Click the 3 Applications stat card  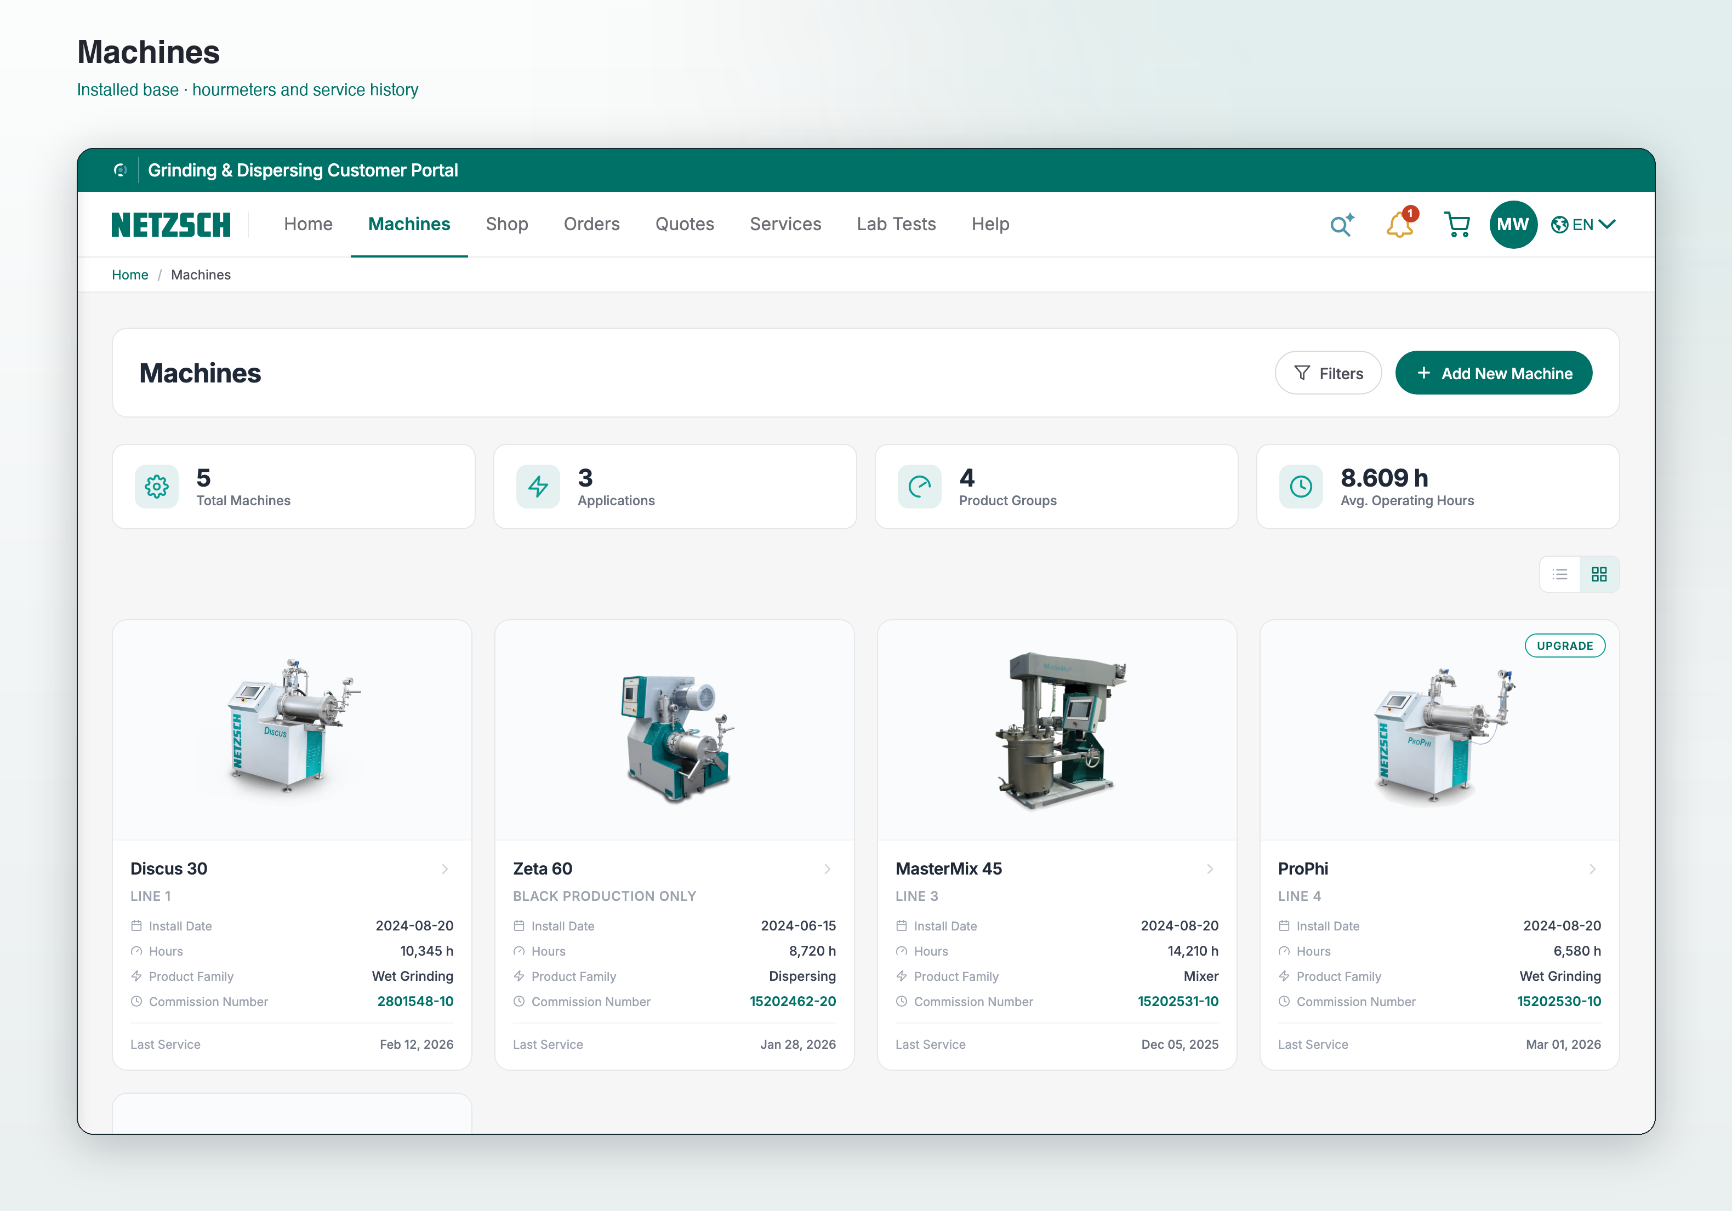coord(674,487)
